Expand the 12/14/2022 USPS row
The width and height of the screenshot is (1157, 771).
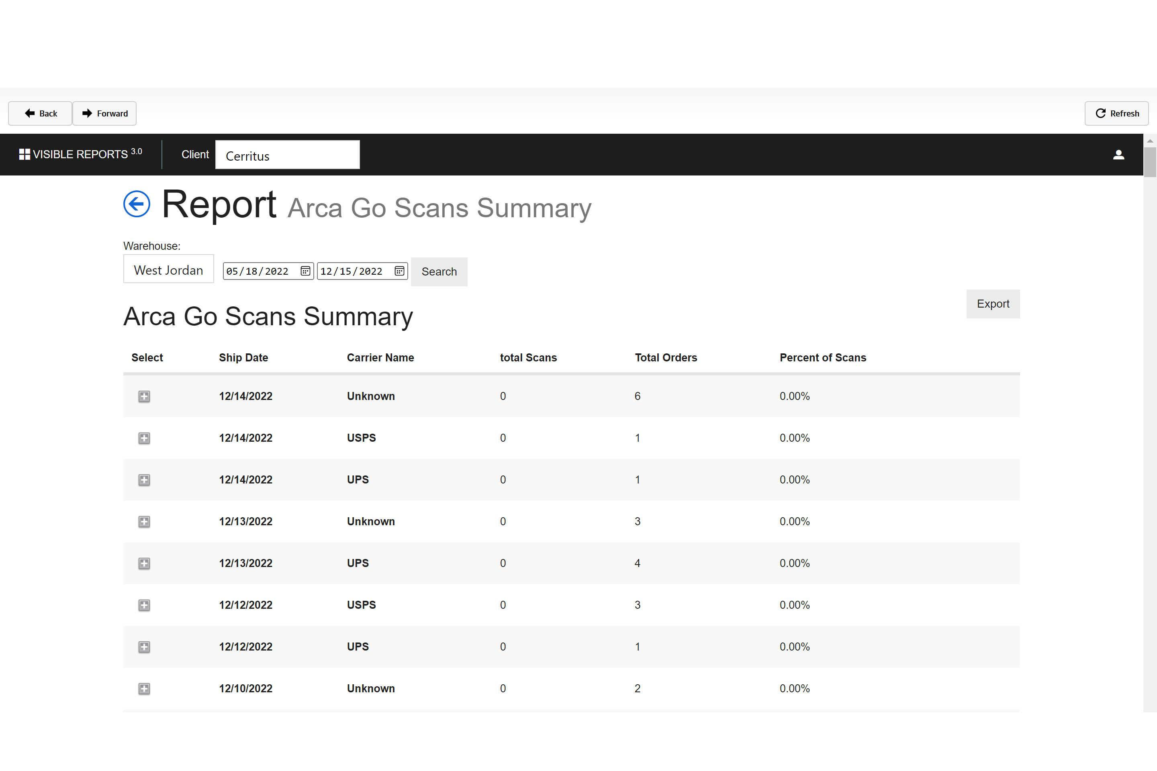click(x=144, y=438)
